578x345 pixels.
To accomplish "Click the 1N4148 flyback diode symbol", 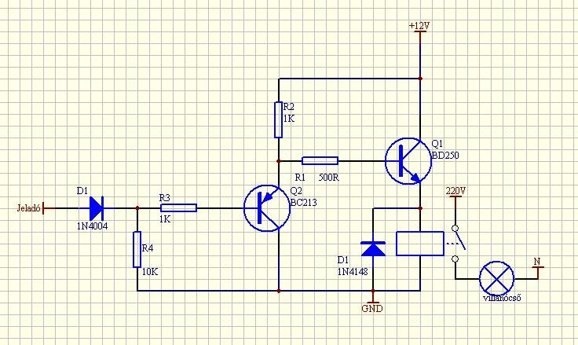I will (373, 248).
